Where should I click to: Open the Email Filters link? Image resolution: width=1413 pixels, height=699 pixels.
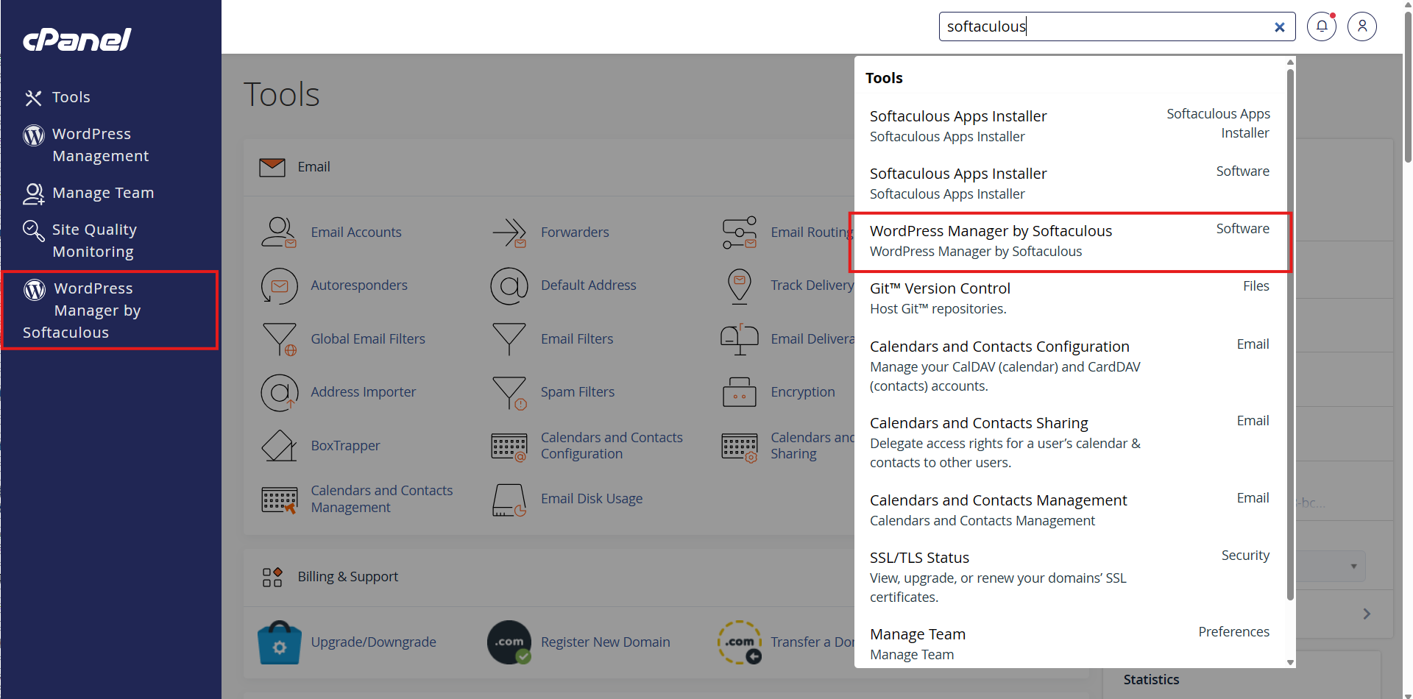point(577,339)
